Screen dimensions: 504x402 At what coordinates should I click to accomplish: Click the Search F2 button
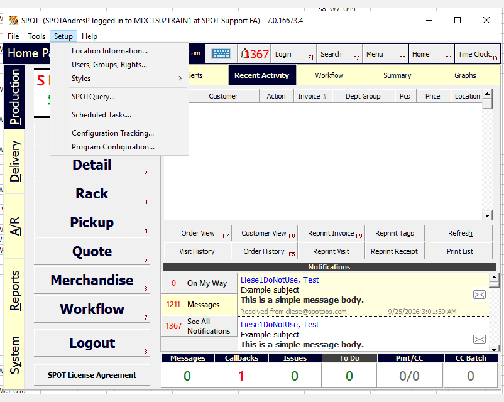(340, 54)
